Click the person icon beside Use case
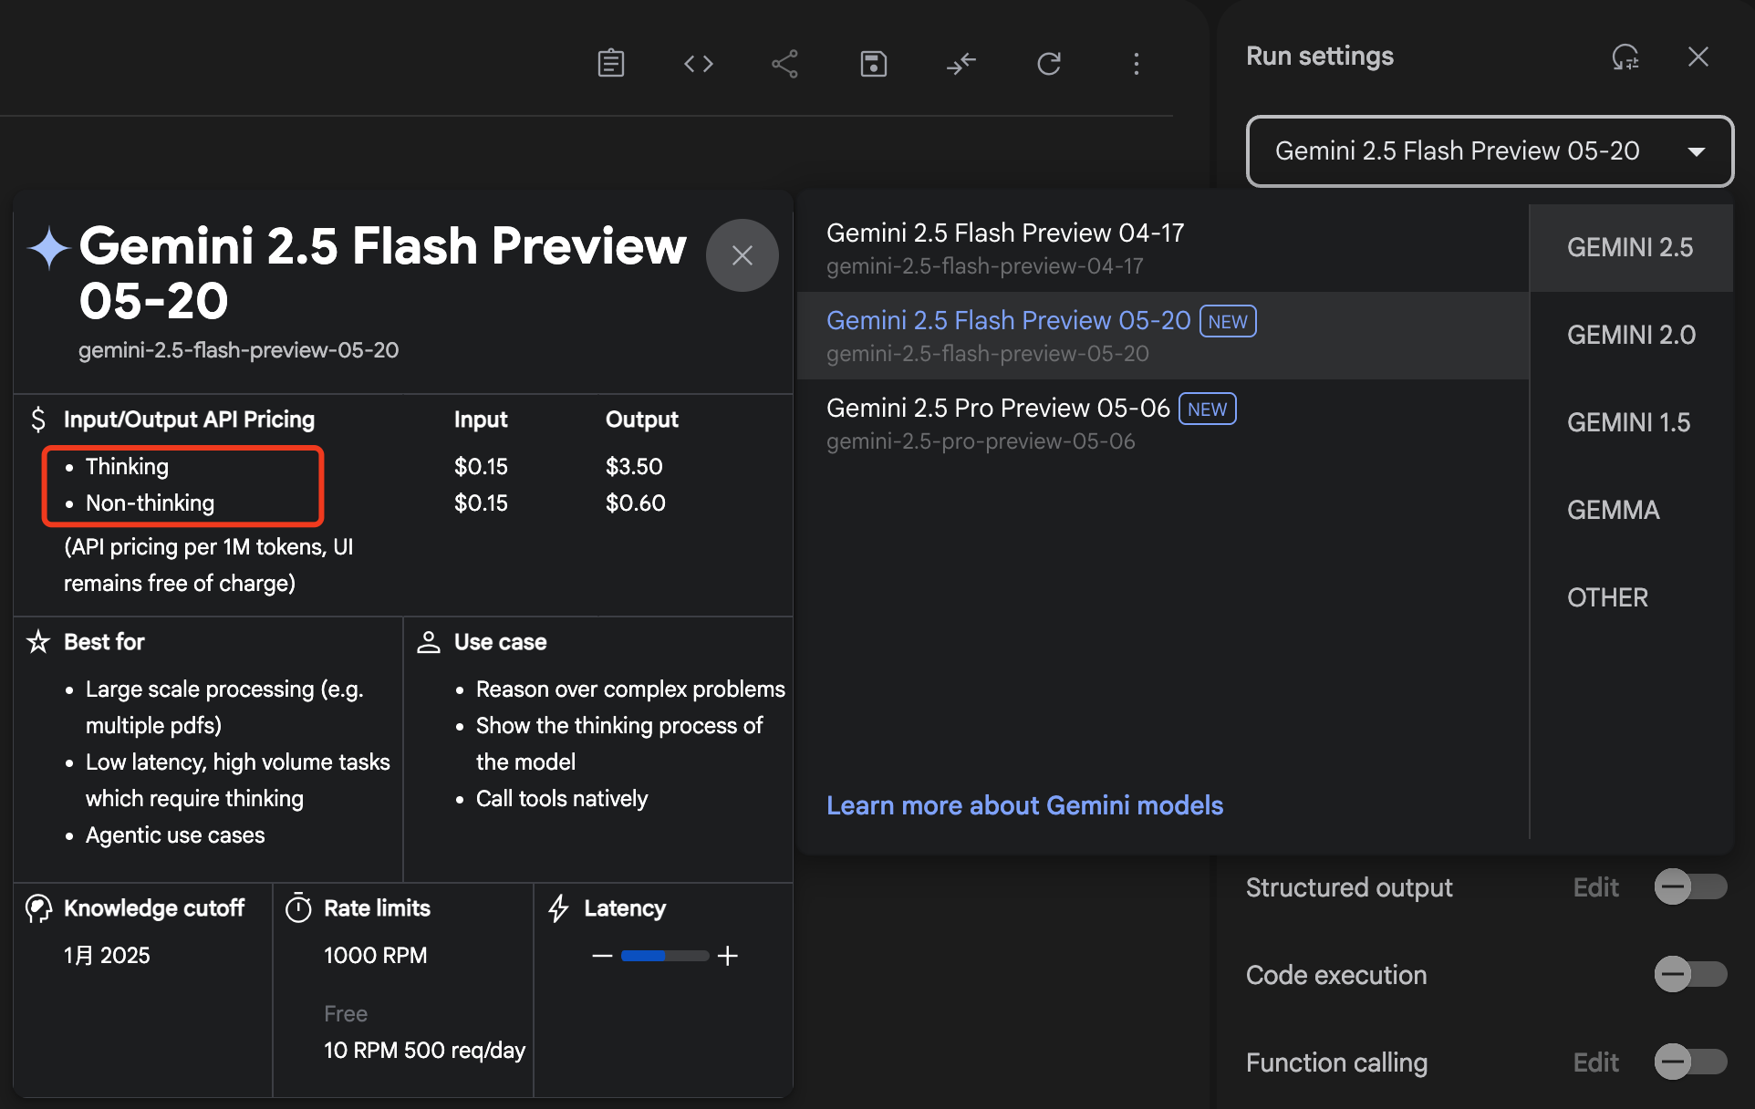Image resolution: width=1755 pixels, height=1109 pixels. pos(428,642)
